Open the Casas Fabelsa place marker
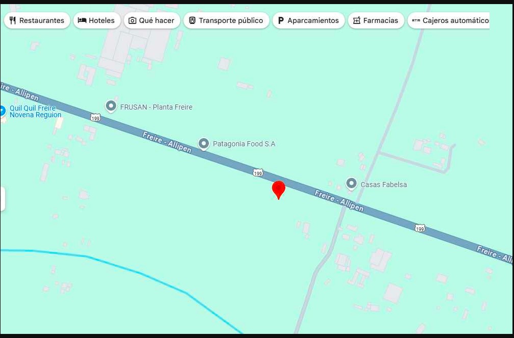 (351, 184)
